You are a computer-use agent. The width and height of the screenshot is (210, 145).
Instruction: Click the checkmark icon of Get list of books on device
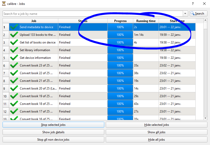point(14,42)
